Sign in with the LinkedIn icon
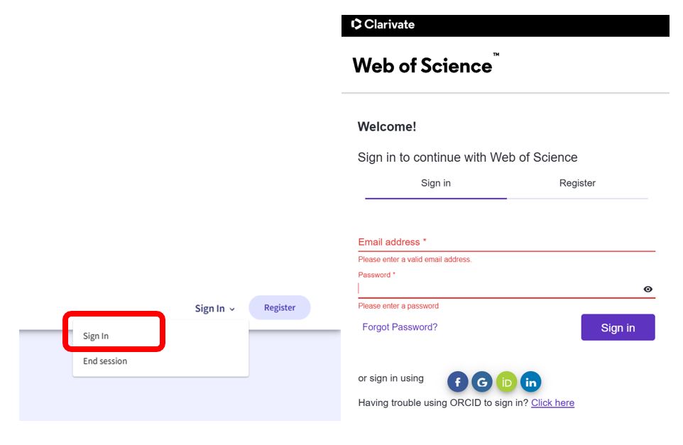The height and width of the screenshot is (445, 683). click(530, 383)
